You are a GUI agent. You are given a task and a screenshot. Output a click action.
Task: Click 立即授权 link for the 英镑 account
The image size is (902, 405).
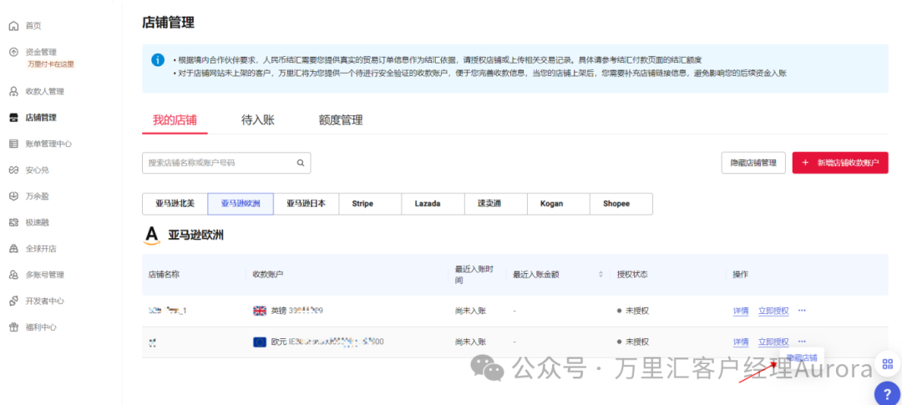(x=773, y=311)
